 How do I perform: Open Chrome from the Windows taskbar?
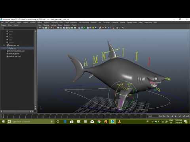99,121
